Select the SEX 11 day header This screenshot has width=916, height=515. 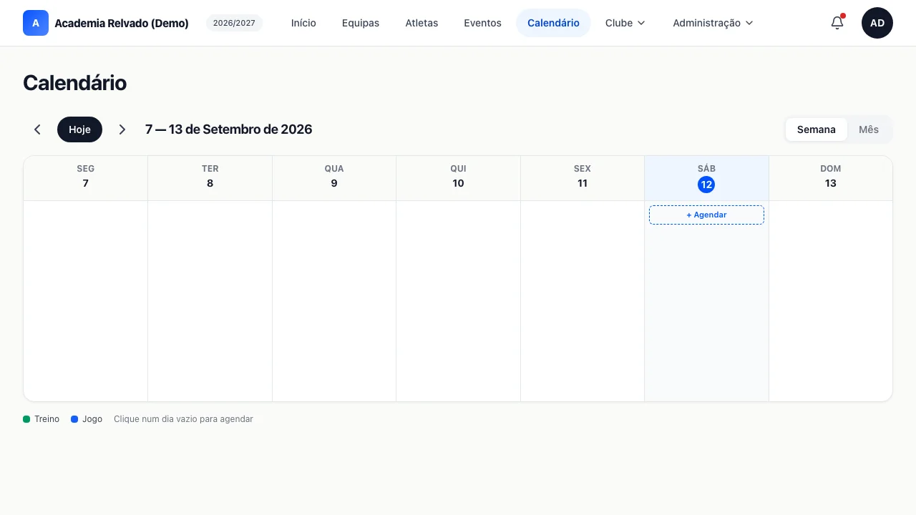coord(583,177)
